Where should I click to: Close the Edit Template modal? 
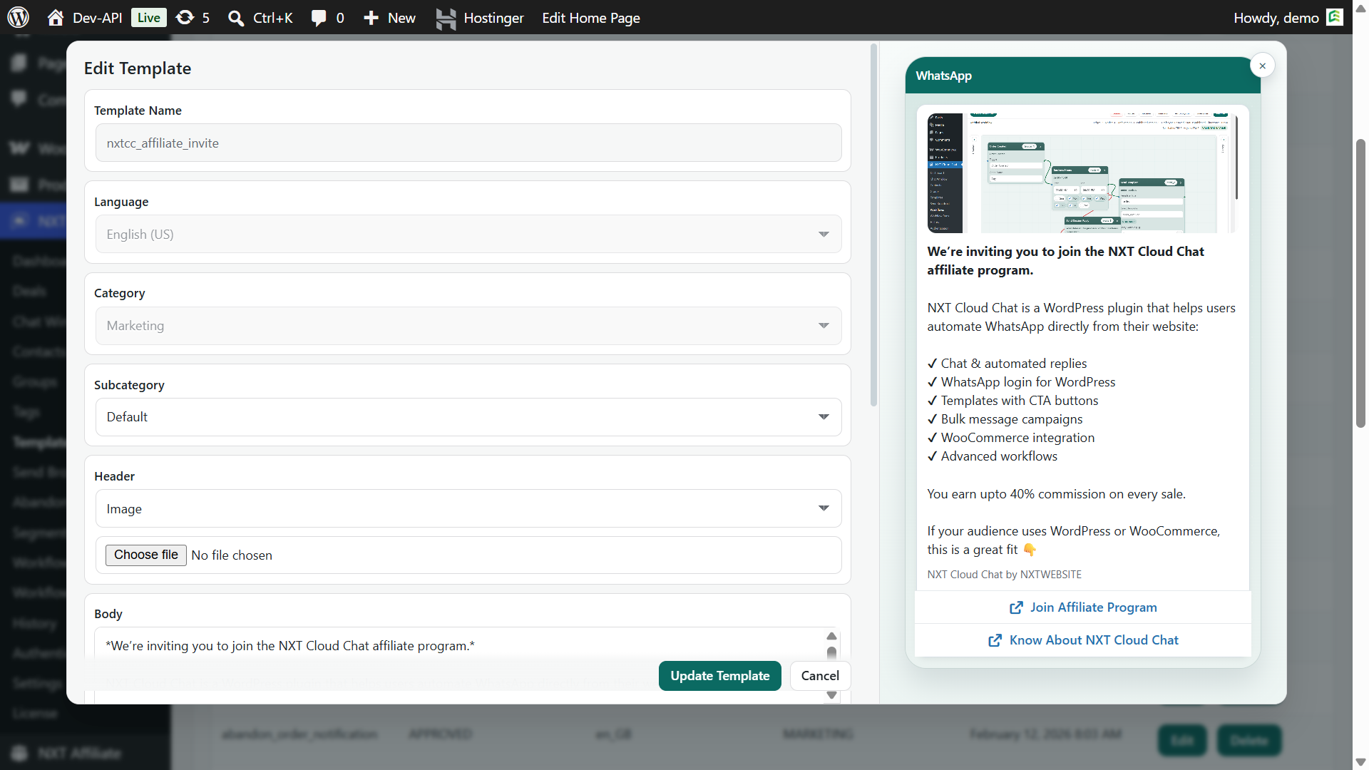[x=1262, y=66]
